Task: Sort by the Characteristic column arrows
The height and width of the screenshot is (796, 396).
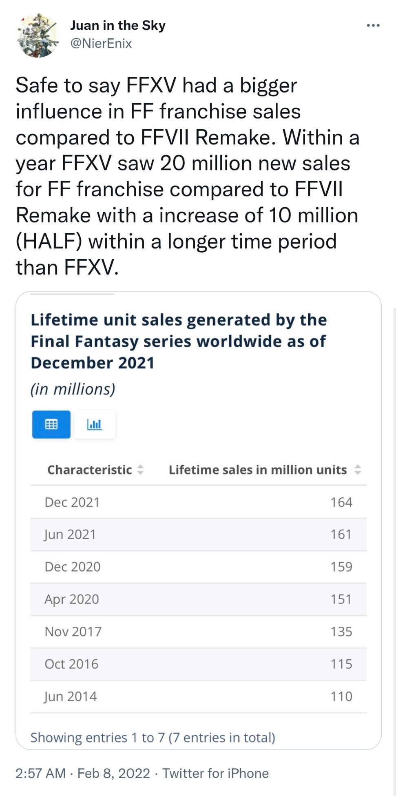Action: click(140, 470)
